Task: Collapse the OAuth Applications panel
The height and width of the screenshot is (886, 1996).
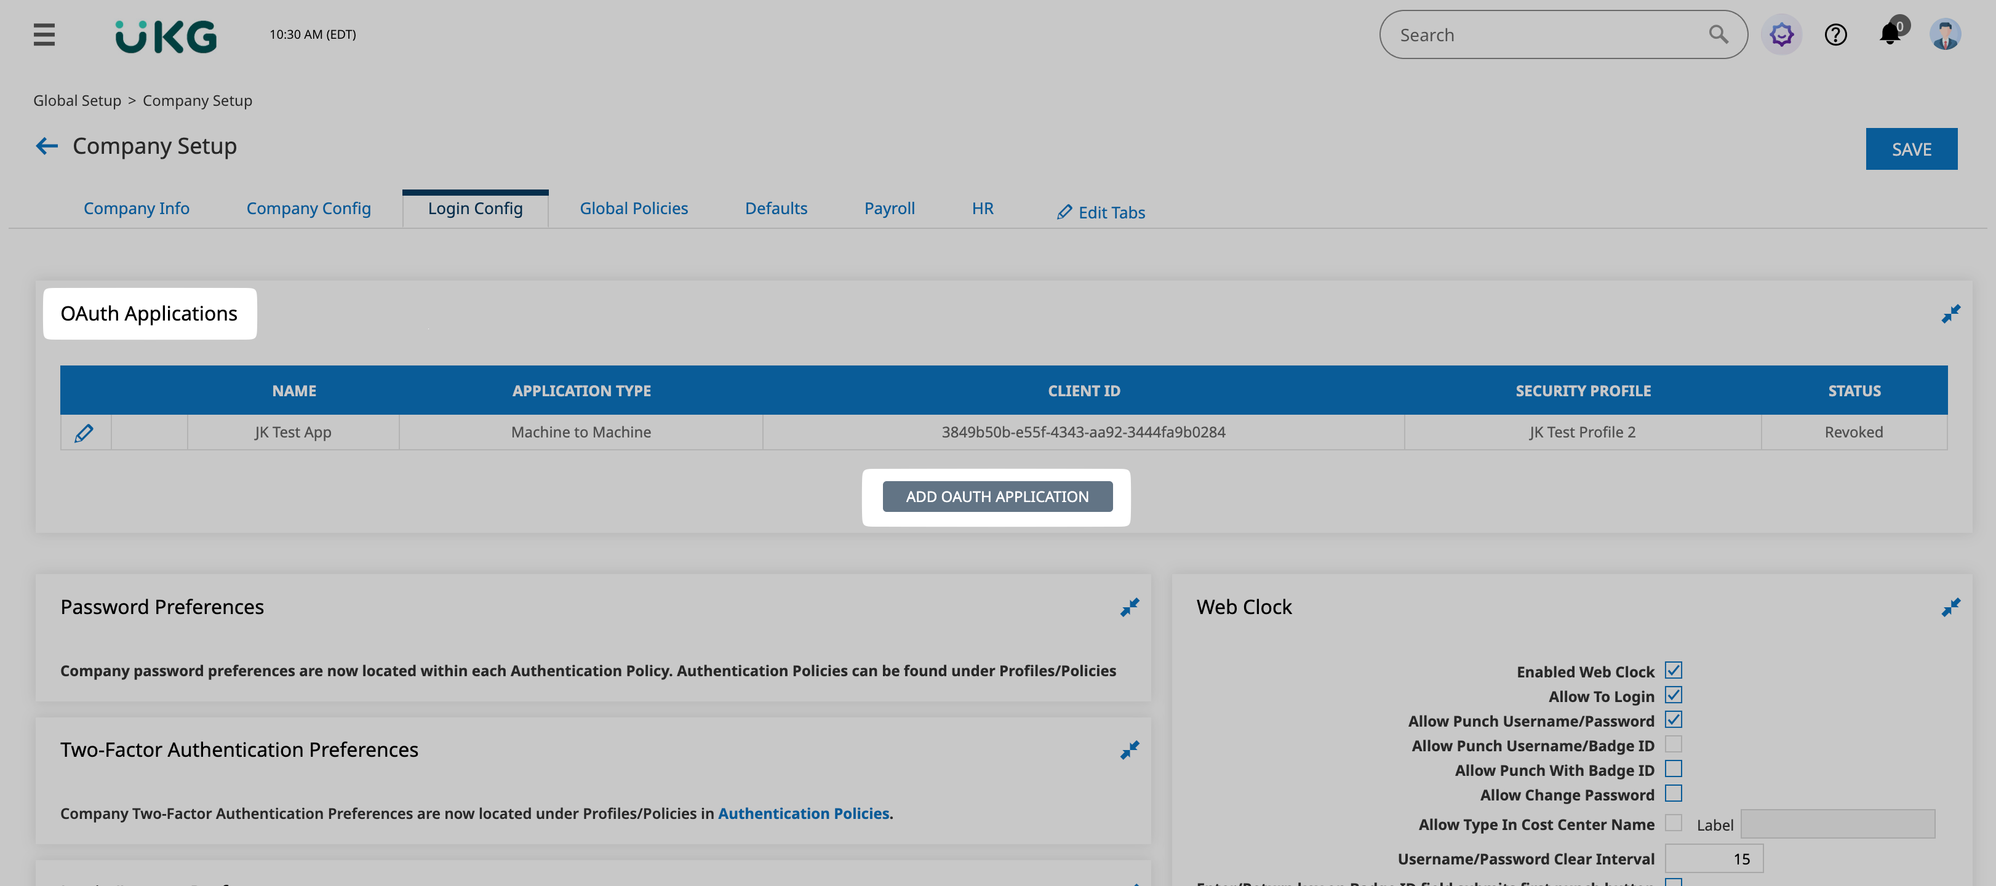Action: pos(1950,314)
